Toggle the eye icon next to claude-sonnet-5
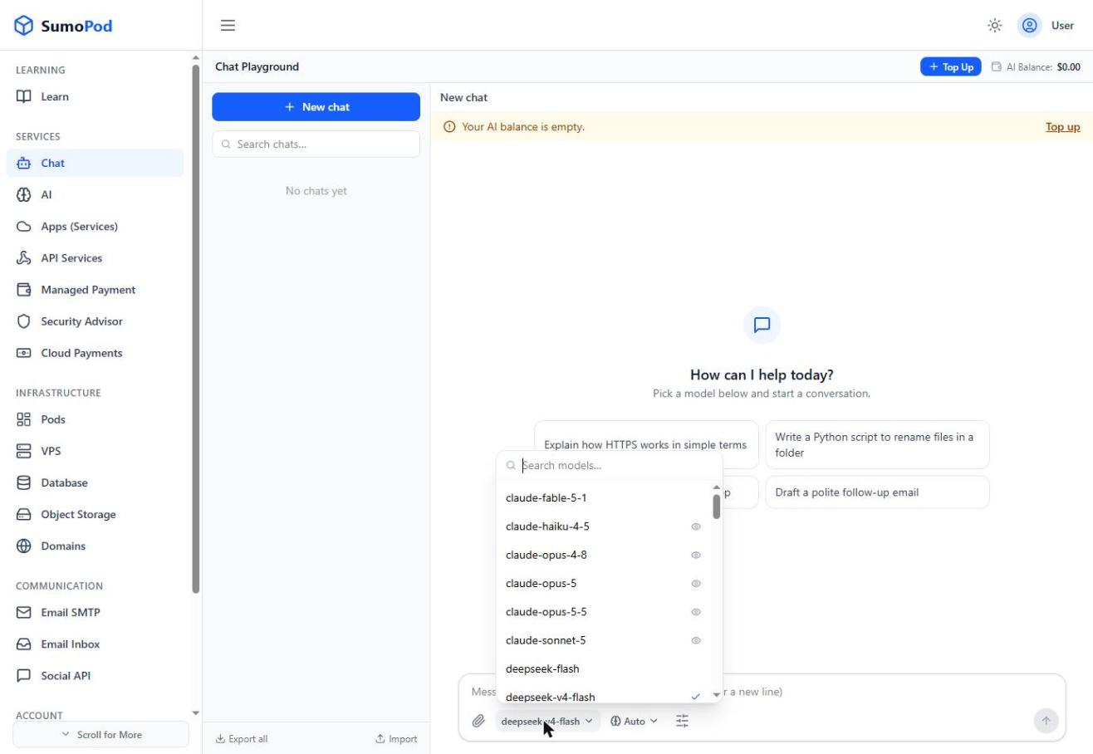Screen dimensions: 1093x754 pyautogui.click(x=696, y=640)
